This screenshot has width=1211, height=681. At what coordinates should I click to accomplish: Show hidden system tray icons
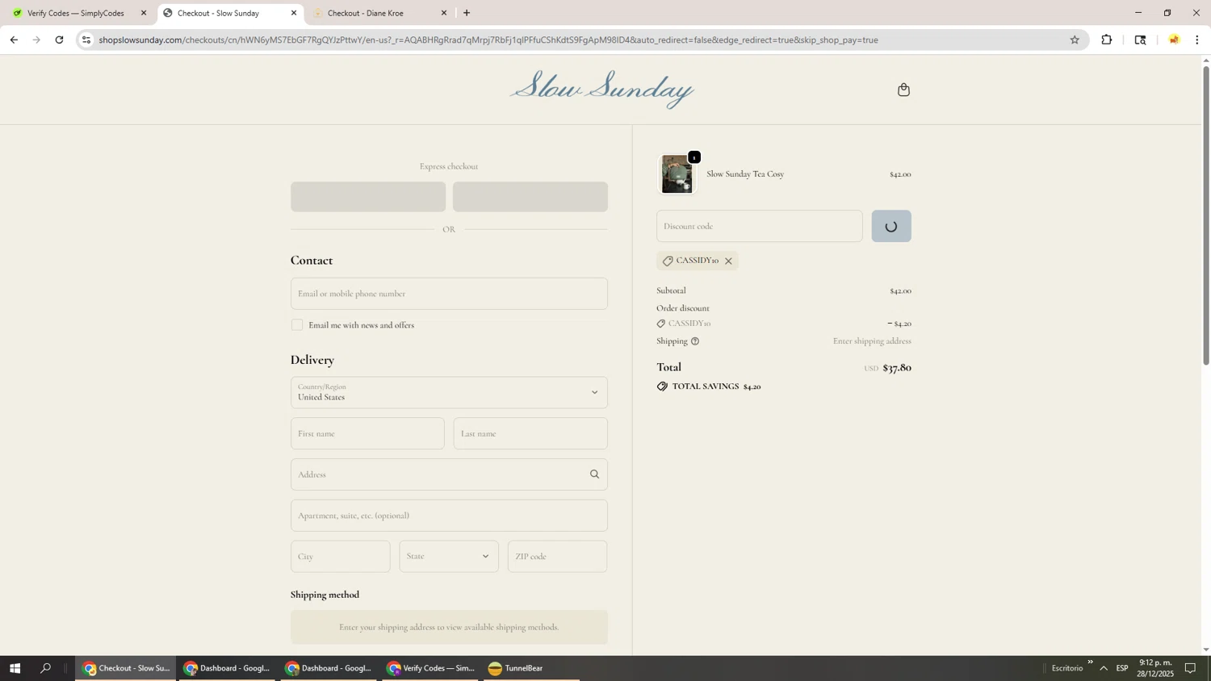pyautogui.click(x=1104, y=668)
